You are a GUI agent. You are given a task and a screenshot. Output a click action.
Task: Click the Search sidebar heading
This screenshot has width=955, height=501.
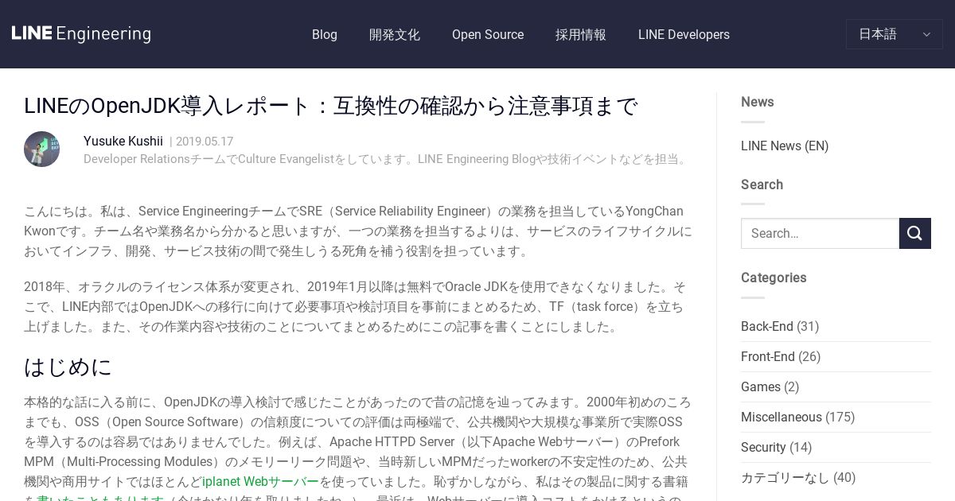click(x=762, y=184)
